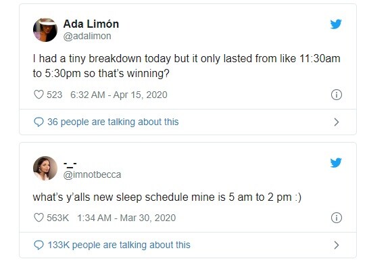This screenshot has height=263, width=367.
Task: Open @imnotbecca's profile picture
Action: coord(45,168)
